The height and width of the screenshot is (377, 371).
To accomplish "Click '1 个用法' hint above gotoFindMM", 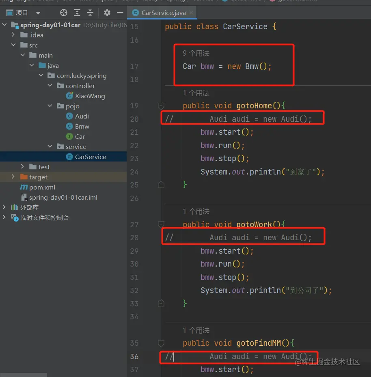I will pos(196,330).
